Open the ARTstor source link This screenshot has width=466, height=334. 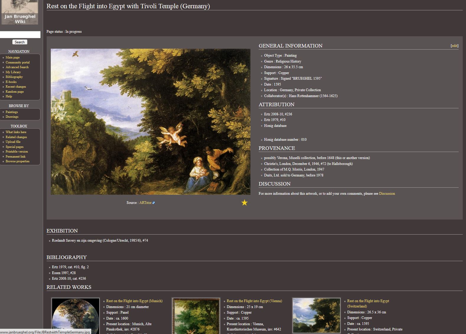click(x=145, y=203)
